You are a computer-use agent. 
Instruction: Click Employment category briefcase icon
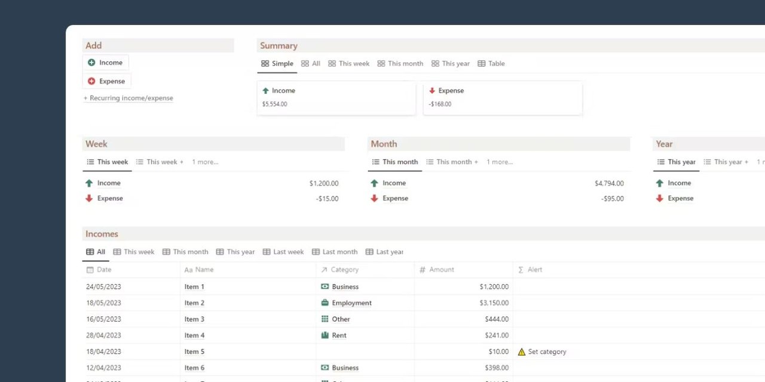(325, 303)
